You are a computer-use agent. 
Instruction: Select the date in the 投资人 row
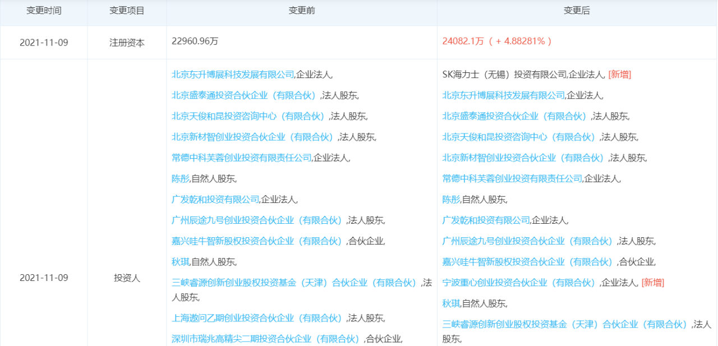click(44, 278)
